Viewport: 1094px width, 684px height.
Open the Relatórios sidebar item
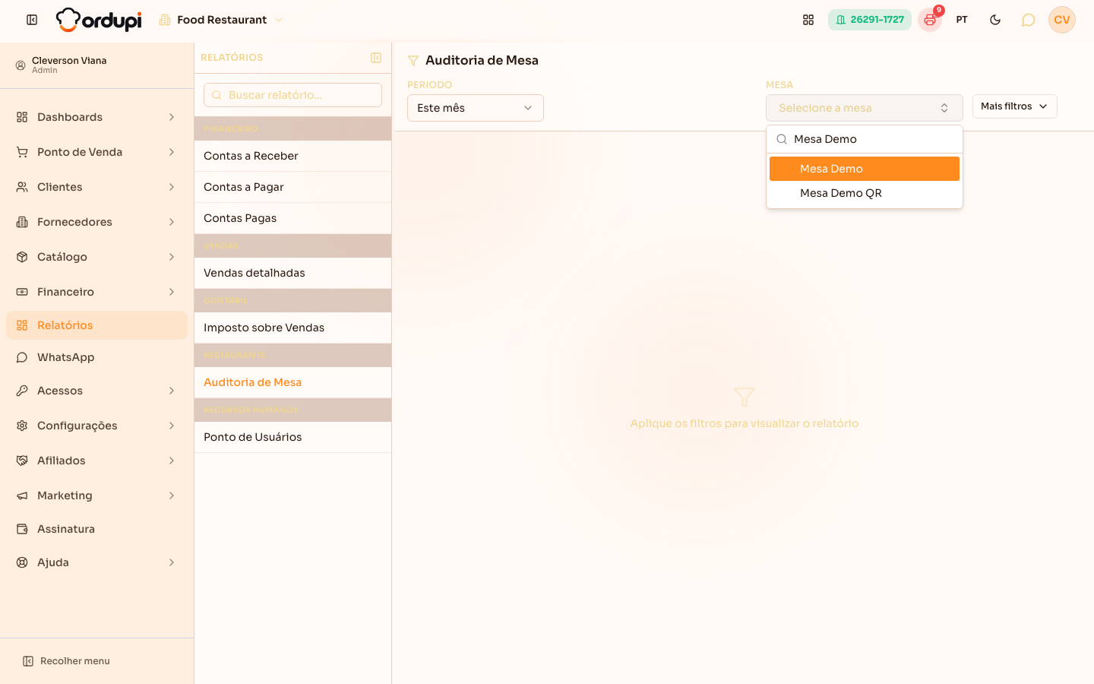click(96, 325)
